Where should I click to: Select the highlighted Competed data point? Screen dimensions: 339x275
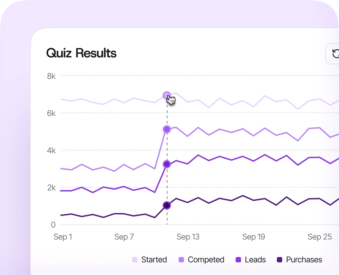click(167, 129)
